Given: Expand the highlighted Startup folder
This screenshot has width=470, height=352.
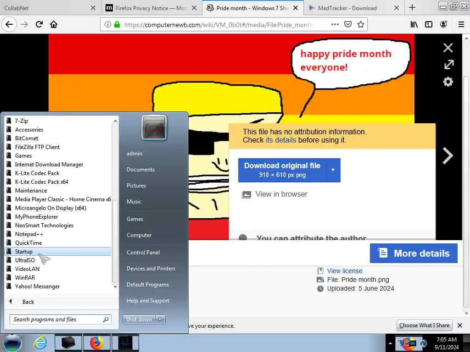Looking at the screenshot, I should pyautogui.click(x=58, y=252).
